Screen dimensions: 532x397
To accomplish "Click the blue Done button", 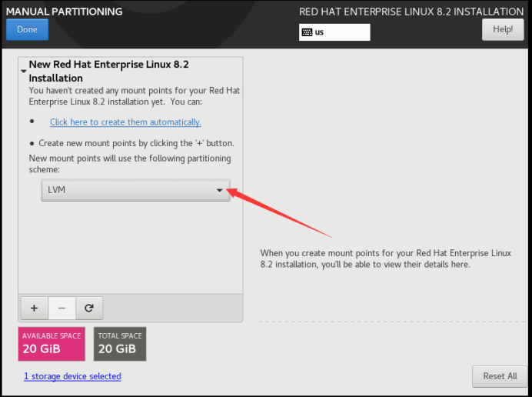I will 27,29.
